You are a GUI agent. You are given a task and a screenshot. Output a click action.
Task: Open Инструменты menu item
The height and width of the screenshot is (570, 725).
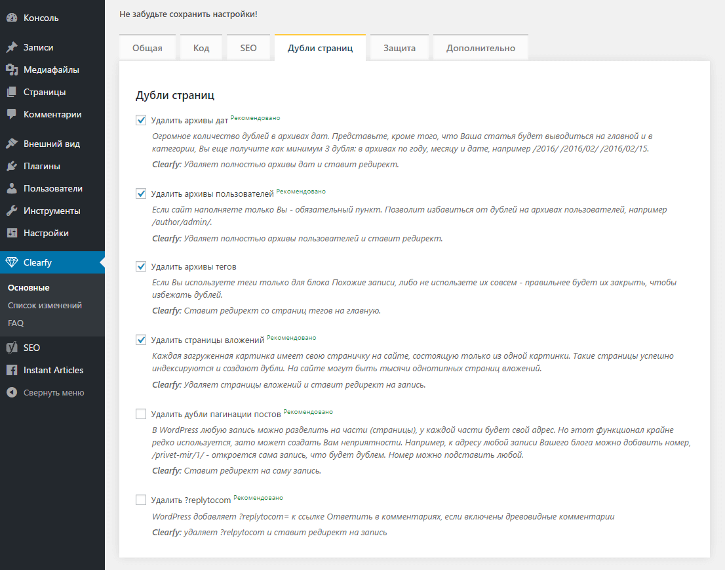point(52,211)
